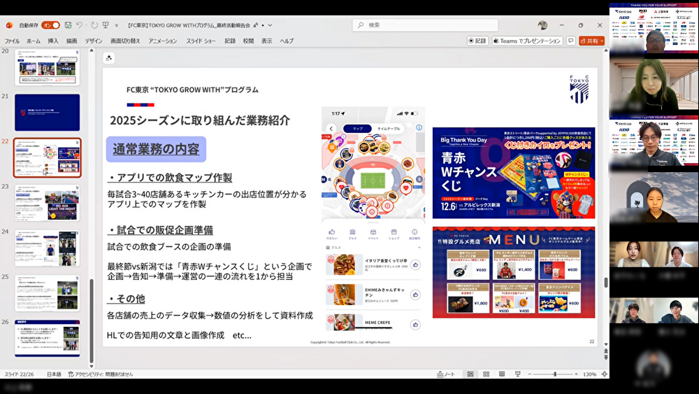699x394 pixels.
Task: Switch to slide sorter view icon
Action: pos(487,374)
